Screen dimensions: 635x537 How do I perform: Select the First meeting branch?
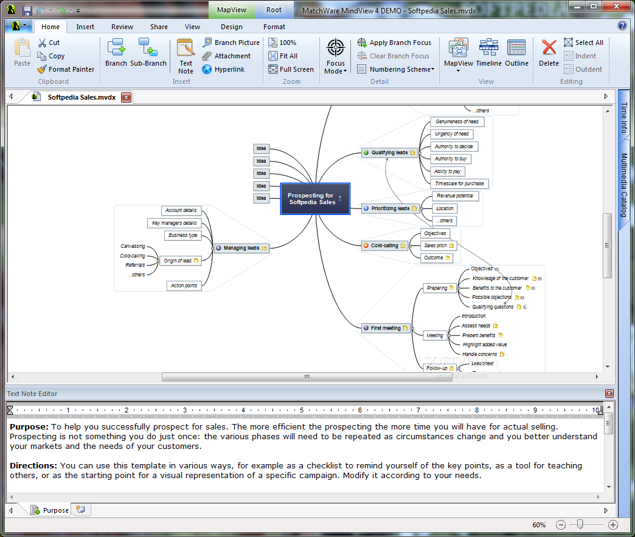click(386, 329)
